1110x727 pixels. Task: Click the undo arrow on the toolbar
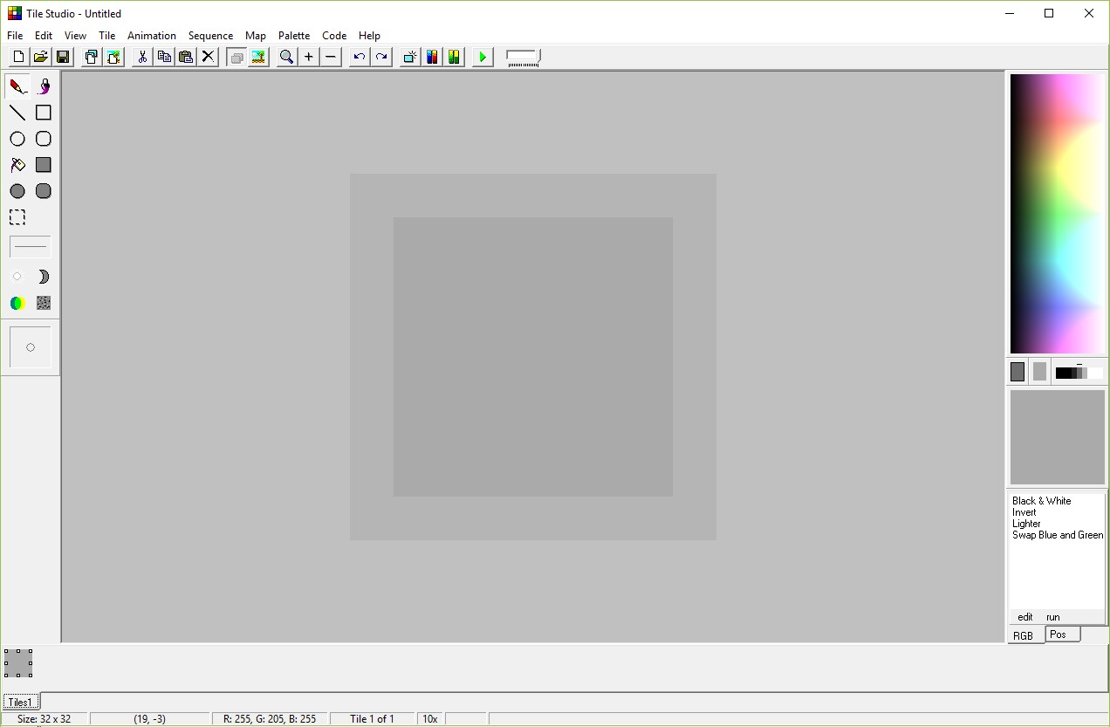(x=358, y=56)
